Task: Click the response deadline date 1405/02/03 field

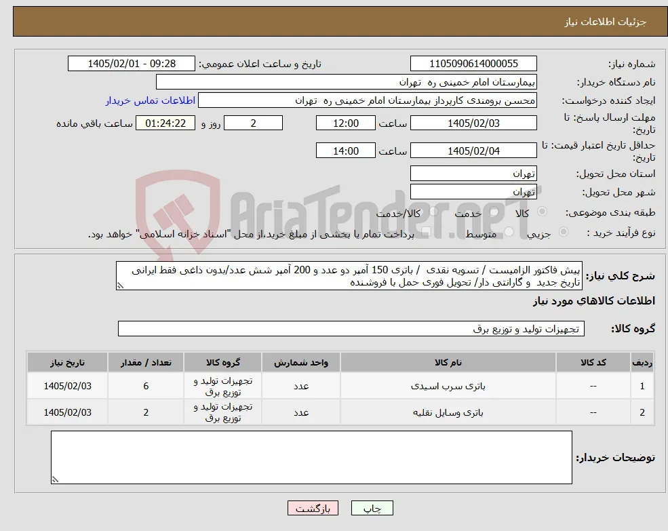Action: [x=473, y=123]
